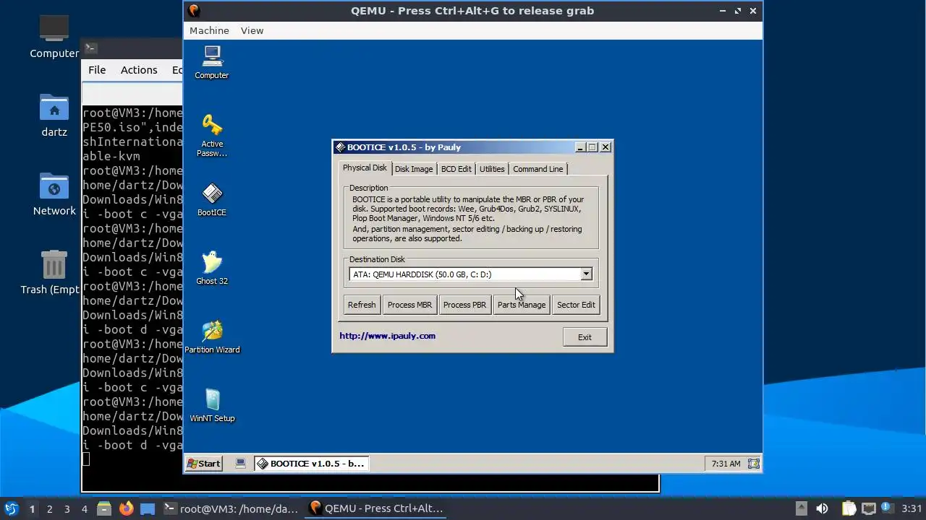Switch to workspace 2 in the pager

49,509
